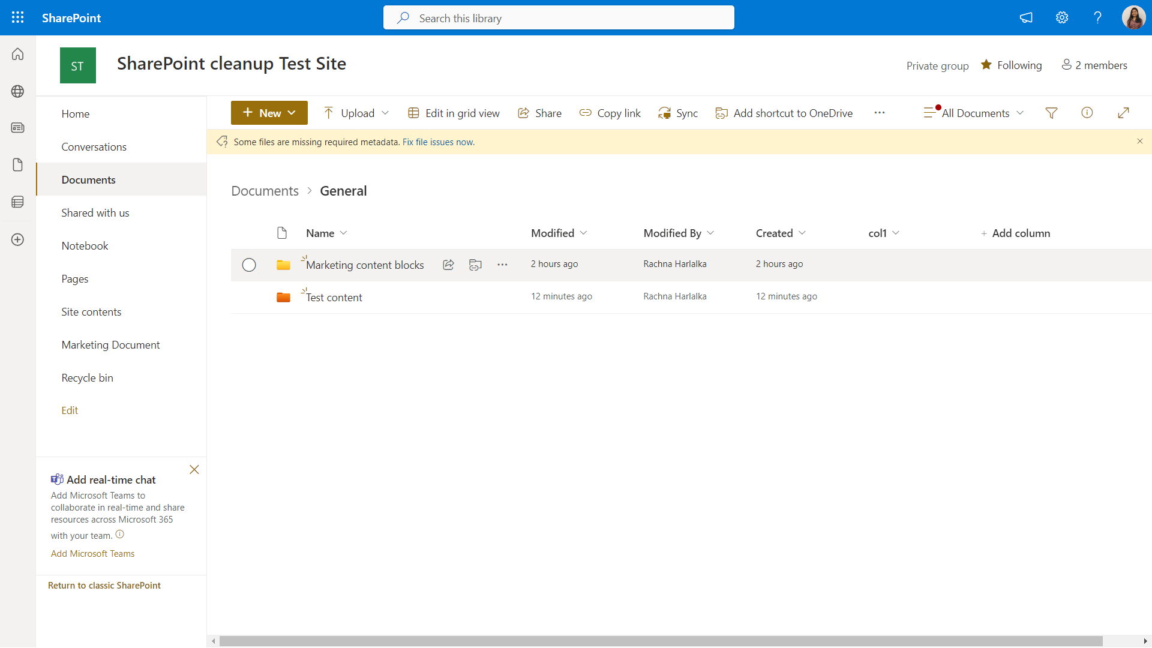Click the file type column header icon
1152x648 pixels.
pyautogui.click(x=282, y=233)
